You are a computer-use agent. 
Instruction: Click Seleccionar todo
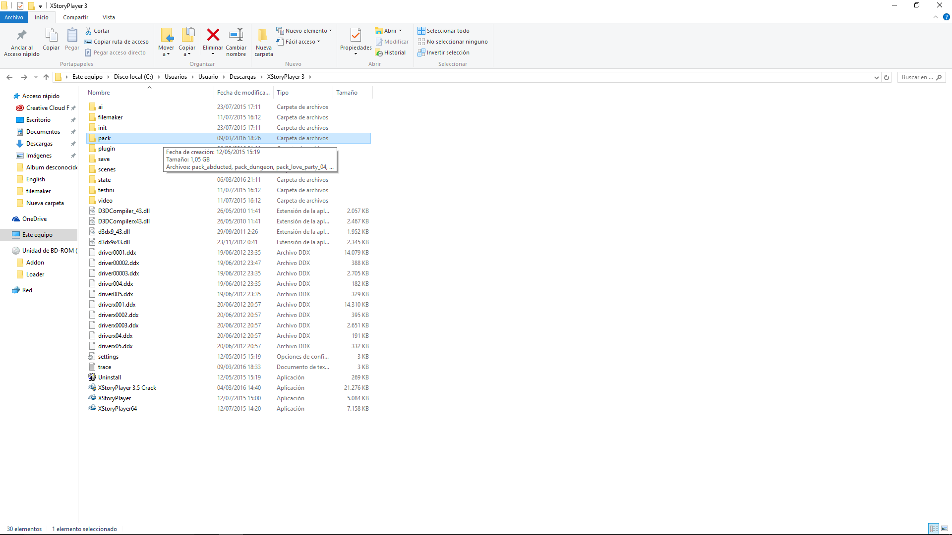point(443,31)
